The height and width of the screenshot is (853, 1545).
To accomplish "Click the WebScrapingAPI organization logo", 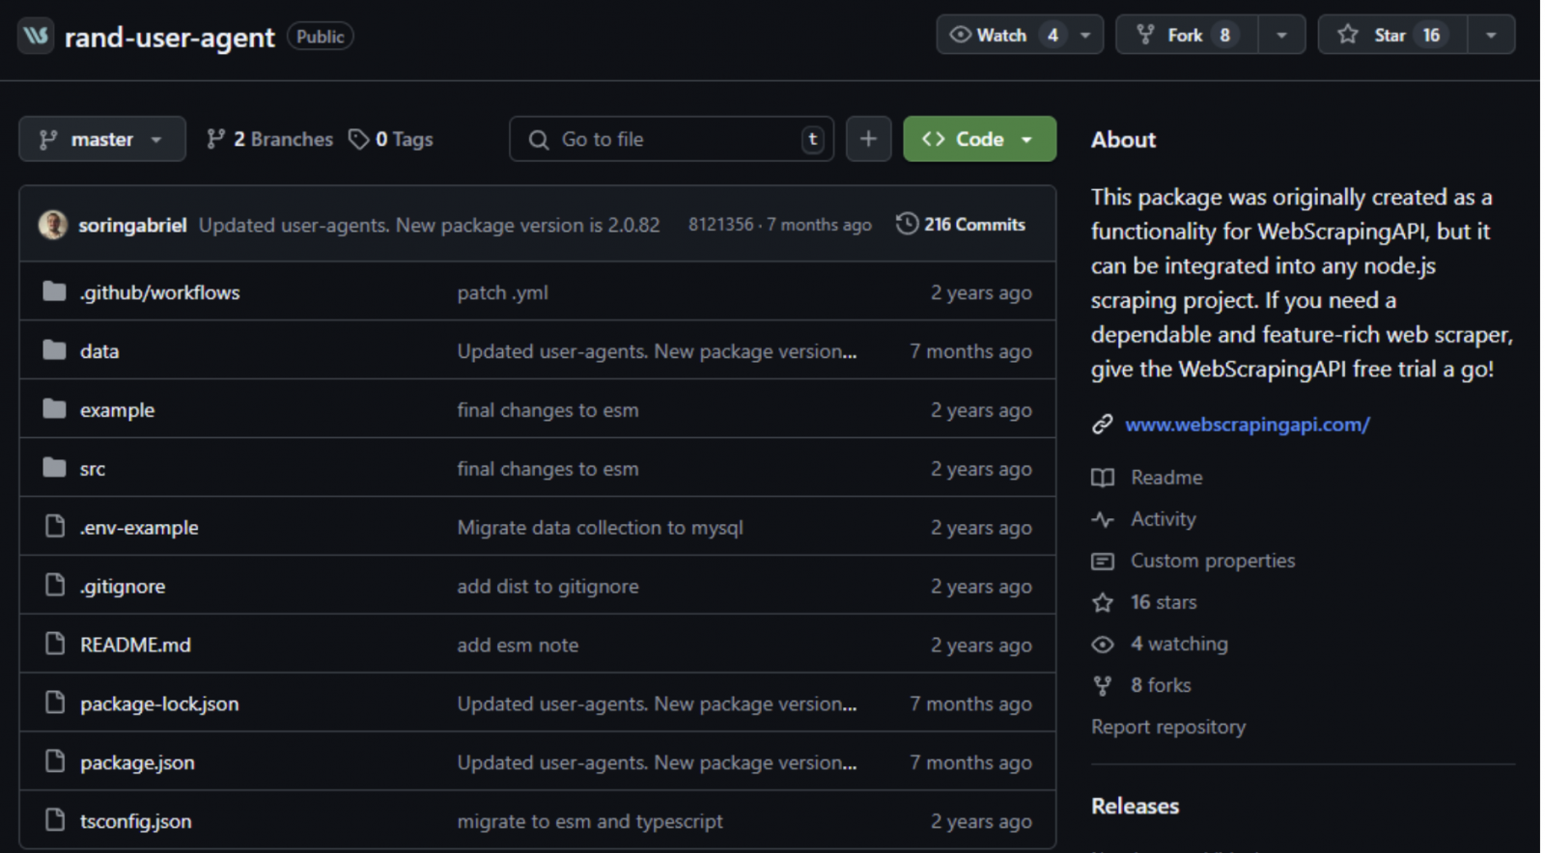I will click(x=36, y=36).
